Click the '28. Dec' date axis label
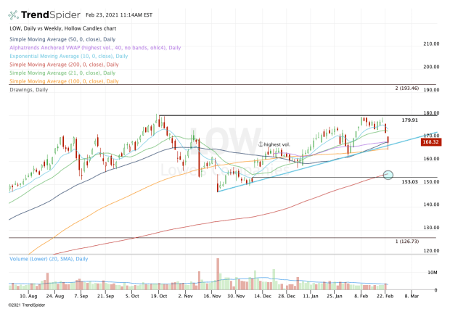Image resolution: width=450 pixels, height=309 pixels. 287,296
